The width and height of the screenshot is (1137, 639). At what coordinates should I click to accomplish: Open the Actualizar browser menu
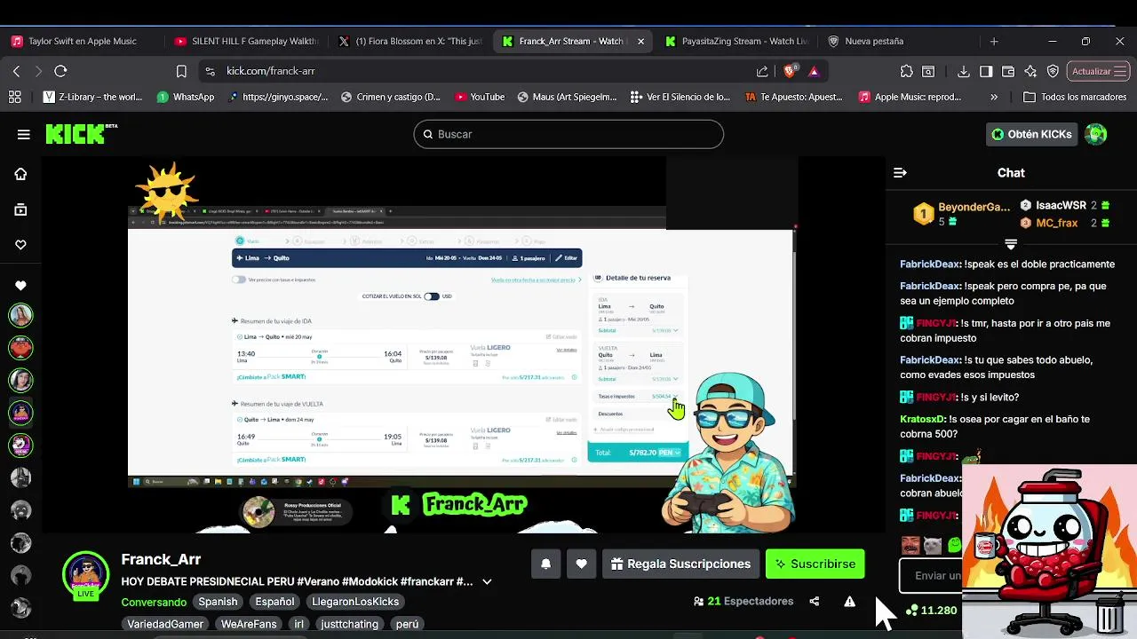1099,71
